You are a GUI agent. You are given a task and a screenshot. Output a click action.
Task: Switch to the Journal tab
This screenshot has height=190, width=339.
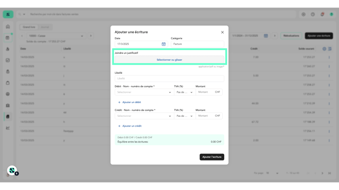click(x=45, y=27)
